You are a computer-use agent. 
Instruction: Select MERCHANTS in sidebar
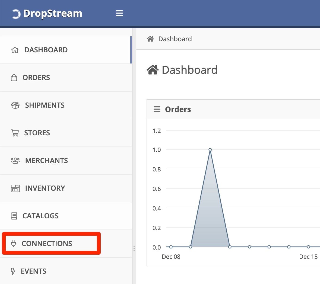click(66, 161)
